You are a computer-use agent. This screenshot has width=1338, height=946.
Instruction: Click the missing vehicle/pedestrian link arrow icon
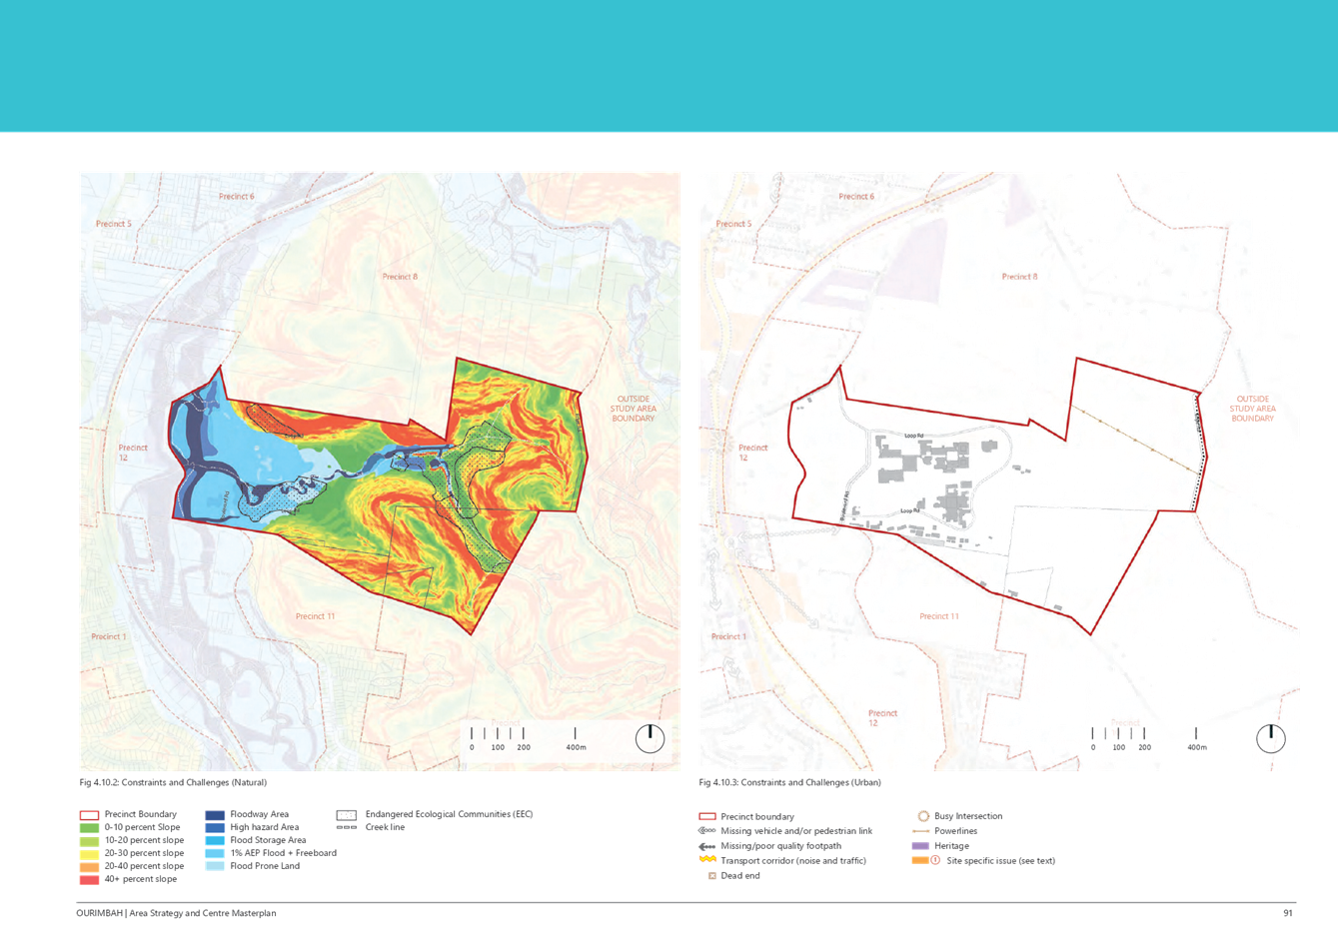point(706,831)
